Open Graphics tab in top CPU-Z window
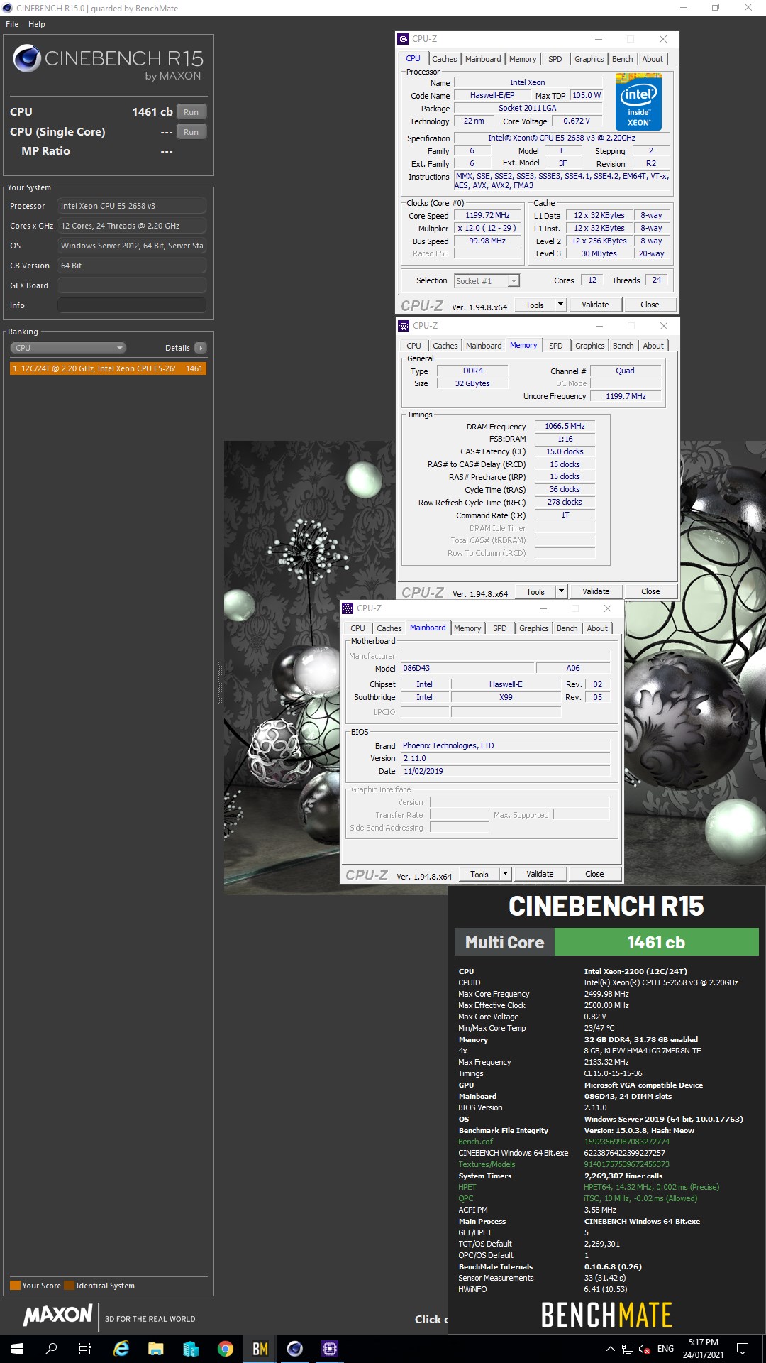 tap(589, 59)
